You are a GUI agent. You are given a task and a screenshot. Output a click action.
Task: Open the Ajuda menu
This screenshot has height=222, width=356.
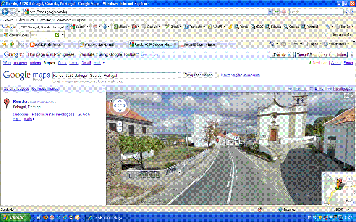[x=81, y=20]
